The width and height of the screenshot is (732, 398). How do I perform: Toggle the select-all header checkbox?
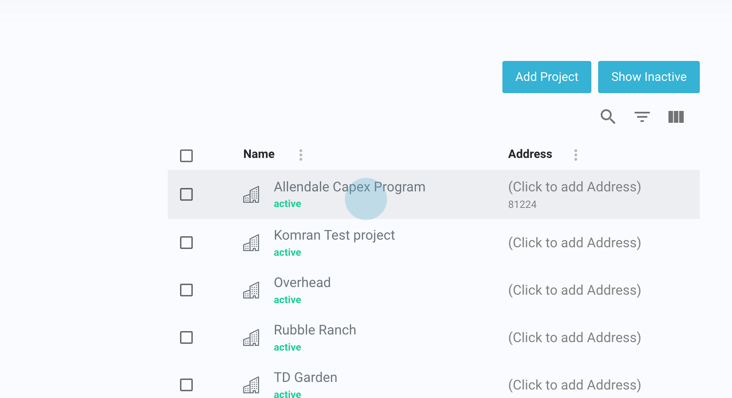coord(186,155)
